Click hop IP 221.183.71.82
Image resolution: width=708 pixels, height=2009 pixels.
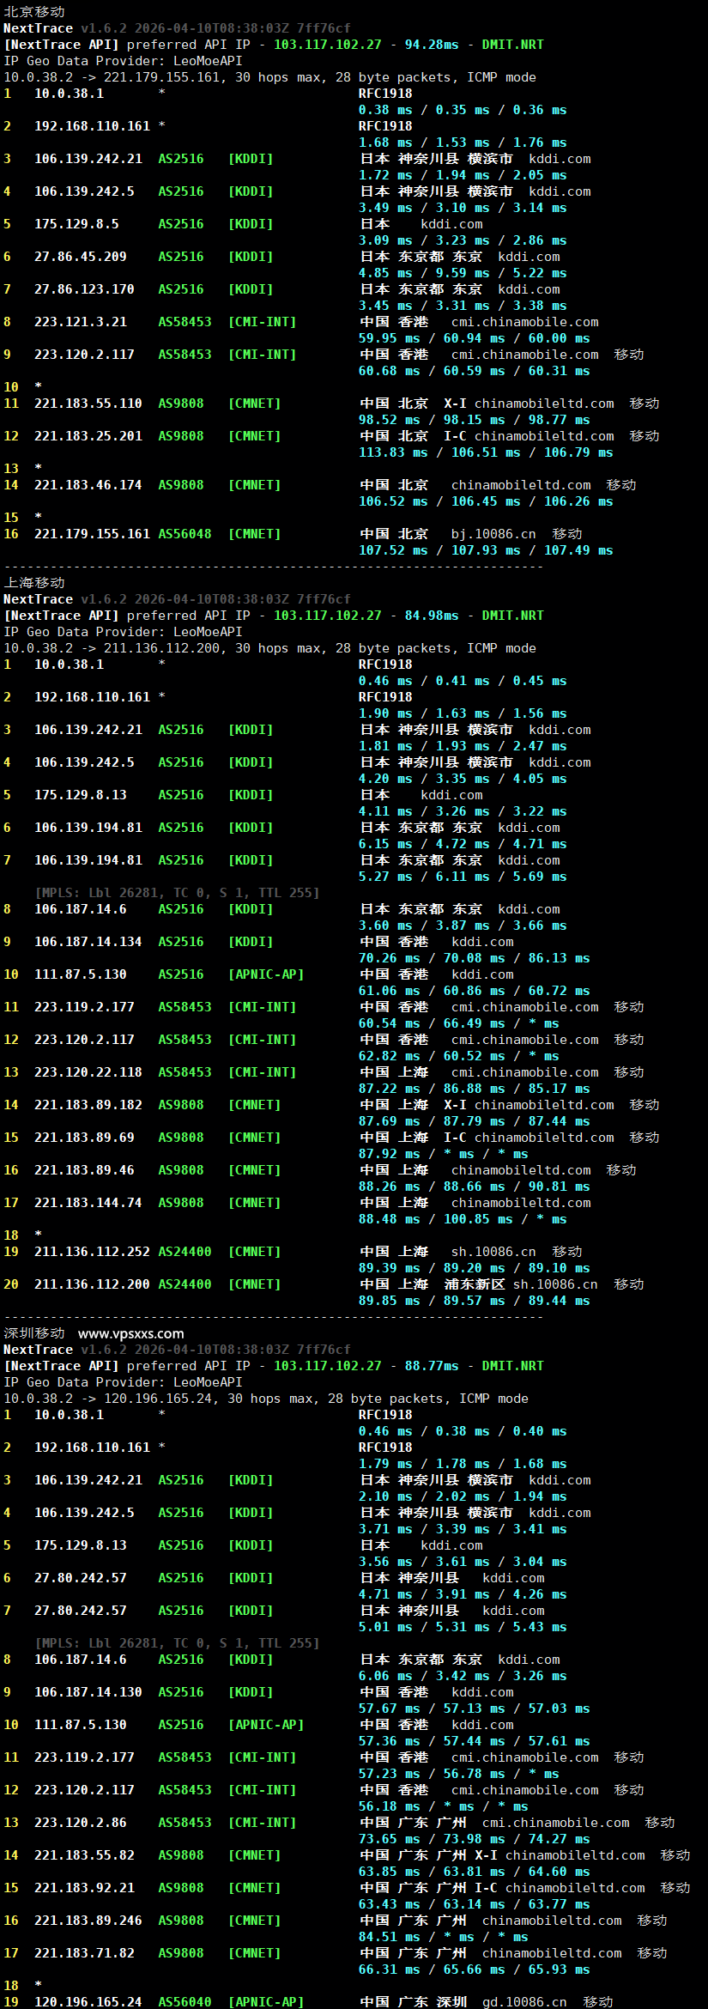tap(84, 1953)
